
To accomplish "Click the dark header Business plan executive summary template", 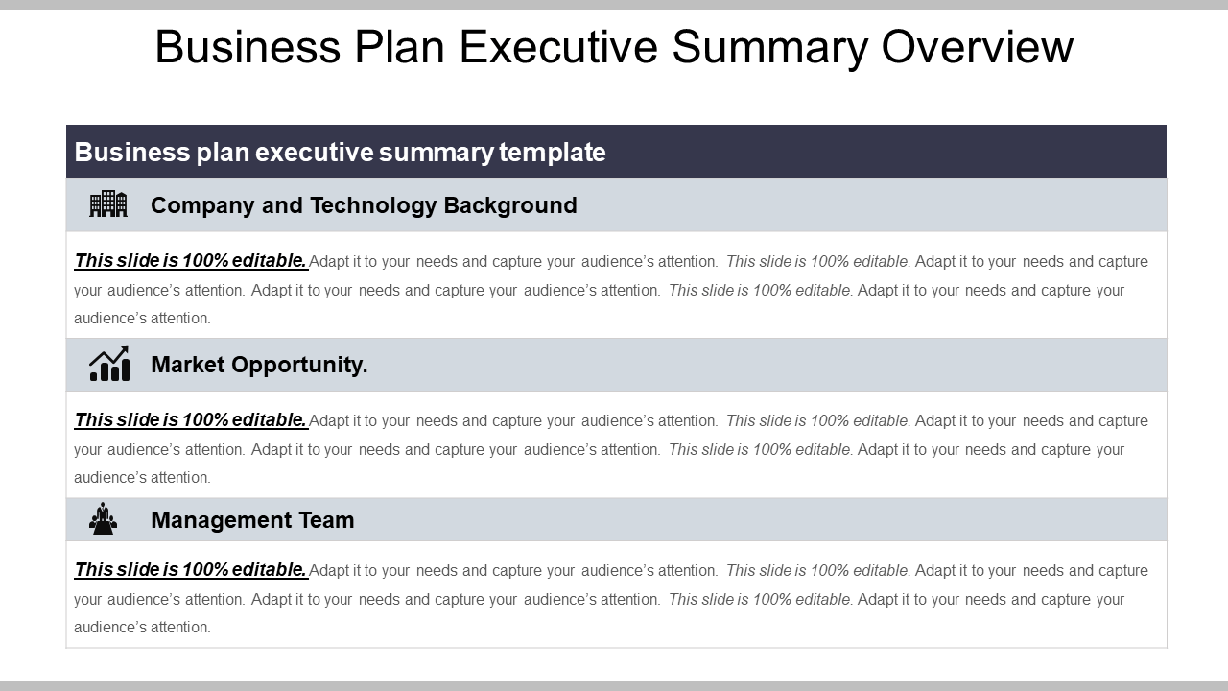I will click(616, 152).
